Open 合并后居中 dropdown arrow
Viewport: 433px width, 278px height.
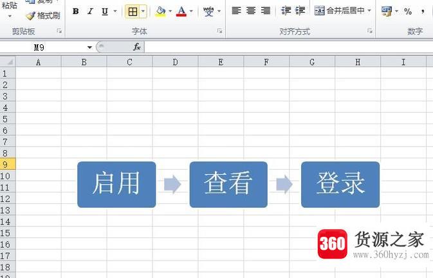tap(369, 11)
